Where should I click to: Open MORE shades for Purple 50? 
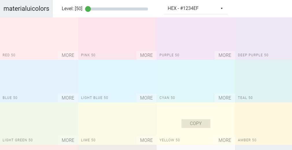[x=225, y=55]
